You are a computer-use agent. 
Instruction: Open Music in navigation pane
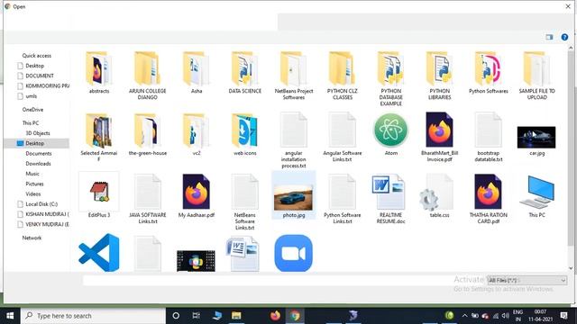(x=32, y=174)
